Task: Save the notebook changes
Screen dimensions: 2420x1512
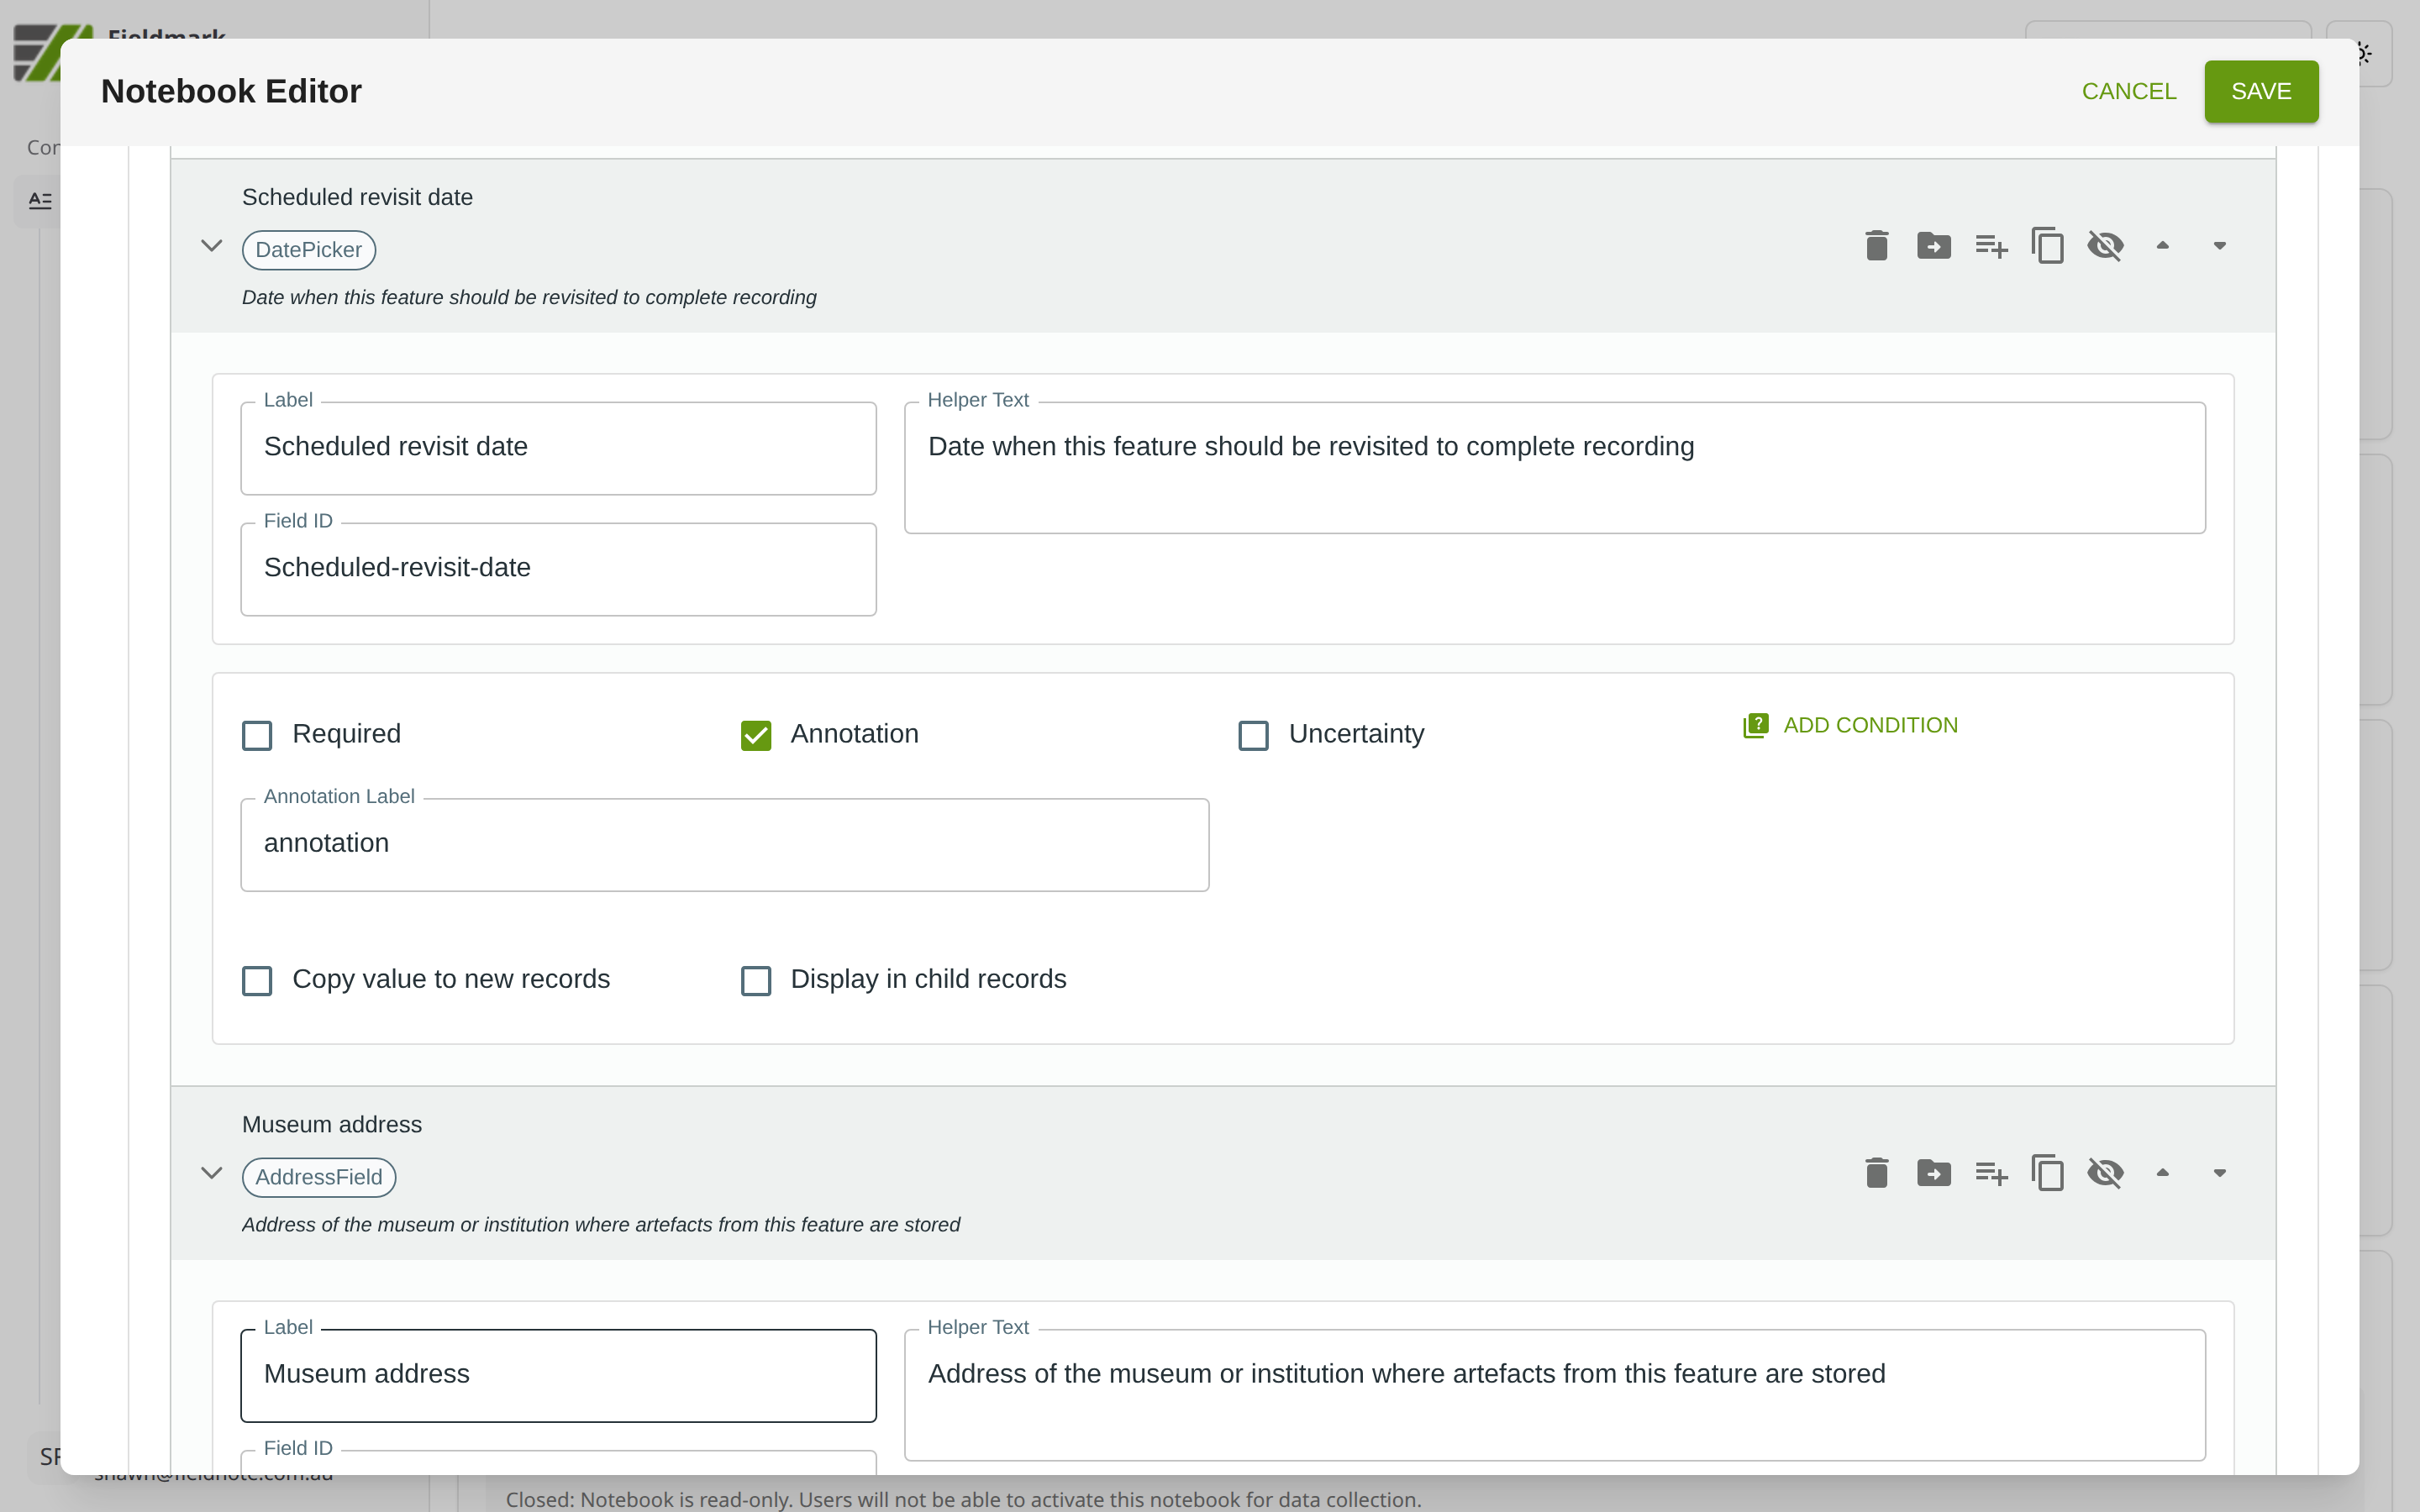Action: 2260,91
